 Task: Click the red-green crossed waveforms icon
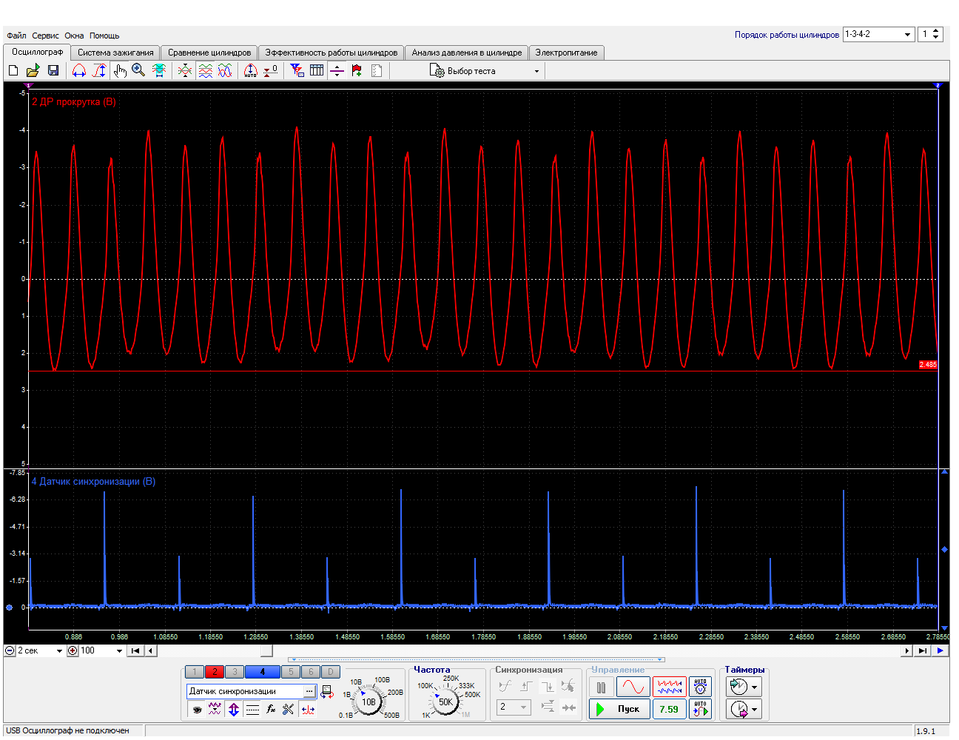coord(185,71)
